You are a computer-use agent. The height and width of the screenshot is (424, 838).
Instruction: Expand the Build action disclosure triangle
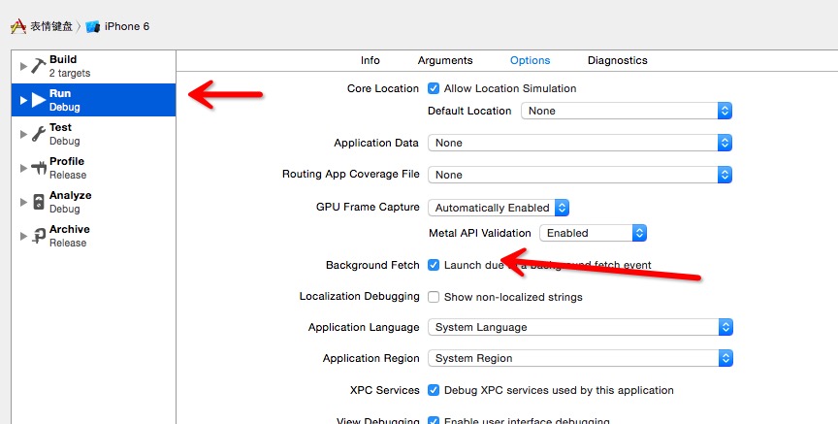[x=23, y=66]
